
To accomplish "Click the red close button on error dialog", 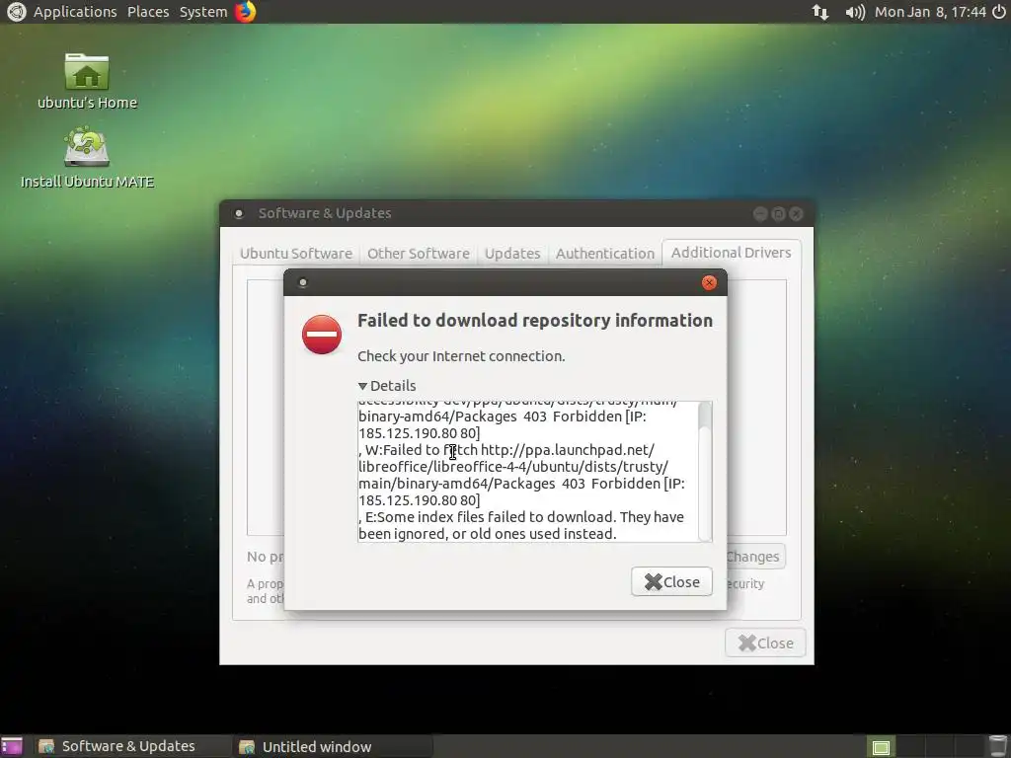I will (709, 282).
